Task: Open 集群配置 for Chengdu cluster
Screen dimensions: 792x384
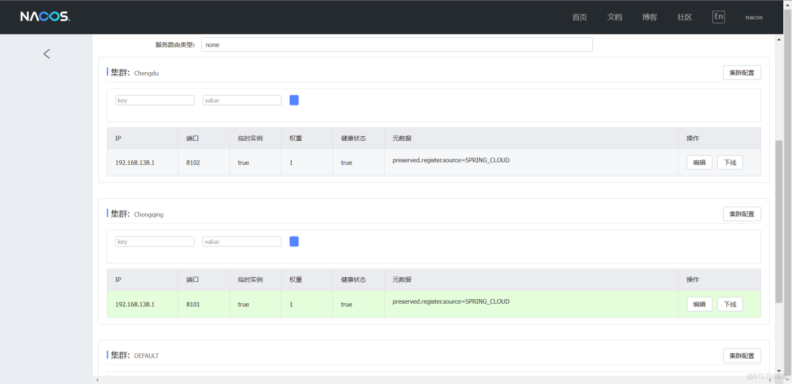Action: point(742,73)
